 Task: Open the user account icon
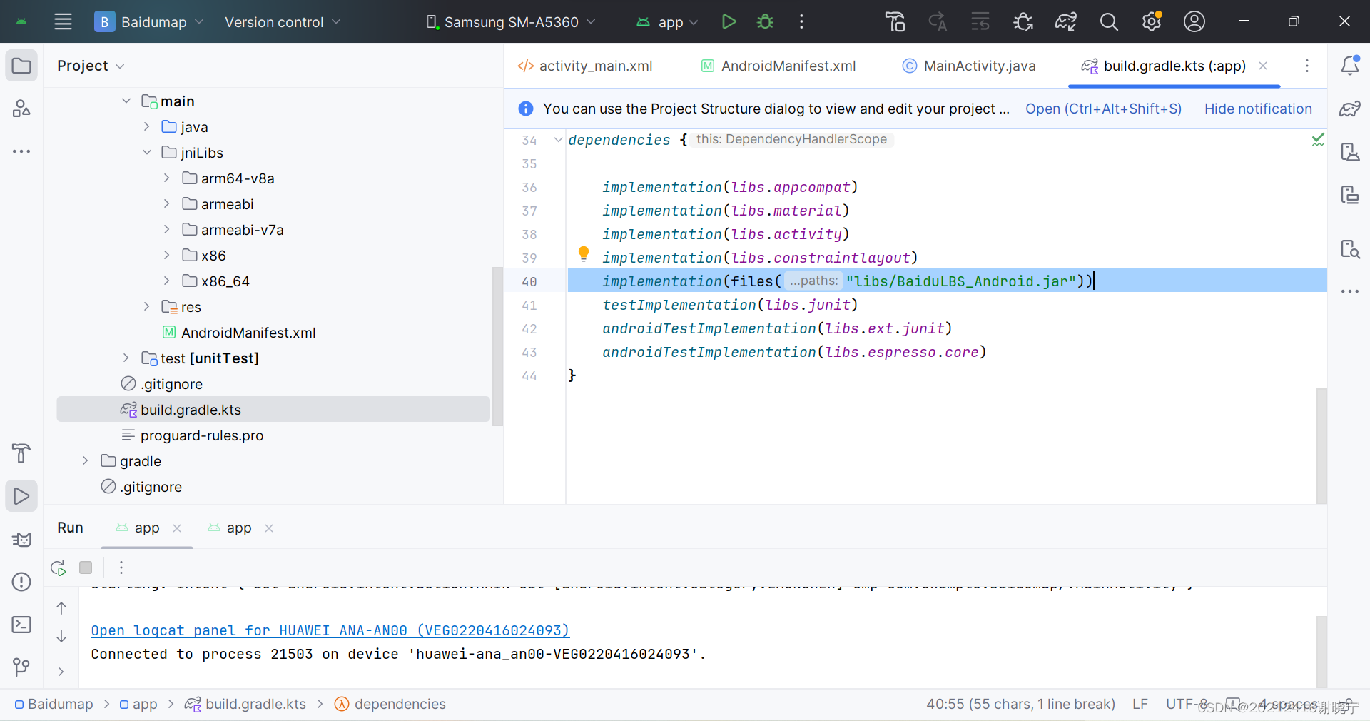coord(1194,21)
